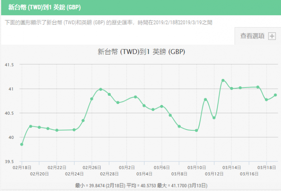
Task: Click the x-axis label 03月10日
Action: point(197,168)
